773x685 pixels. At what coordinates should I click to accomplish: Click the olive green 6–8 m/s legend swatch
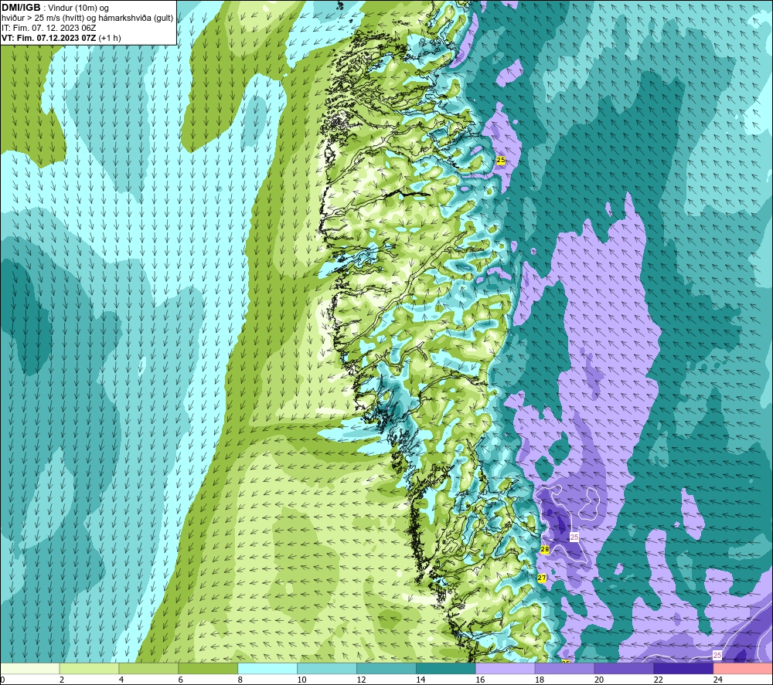(208, 668)
